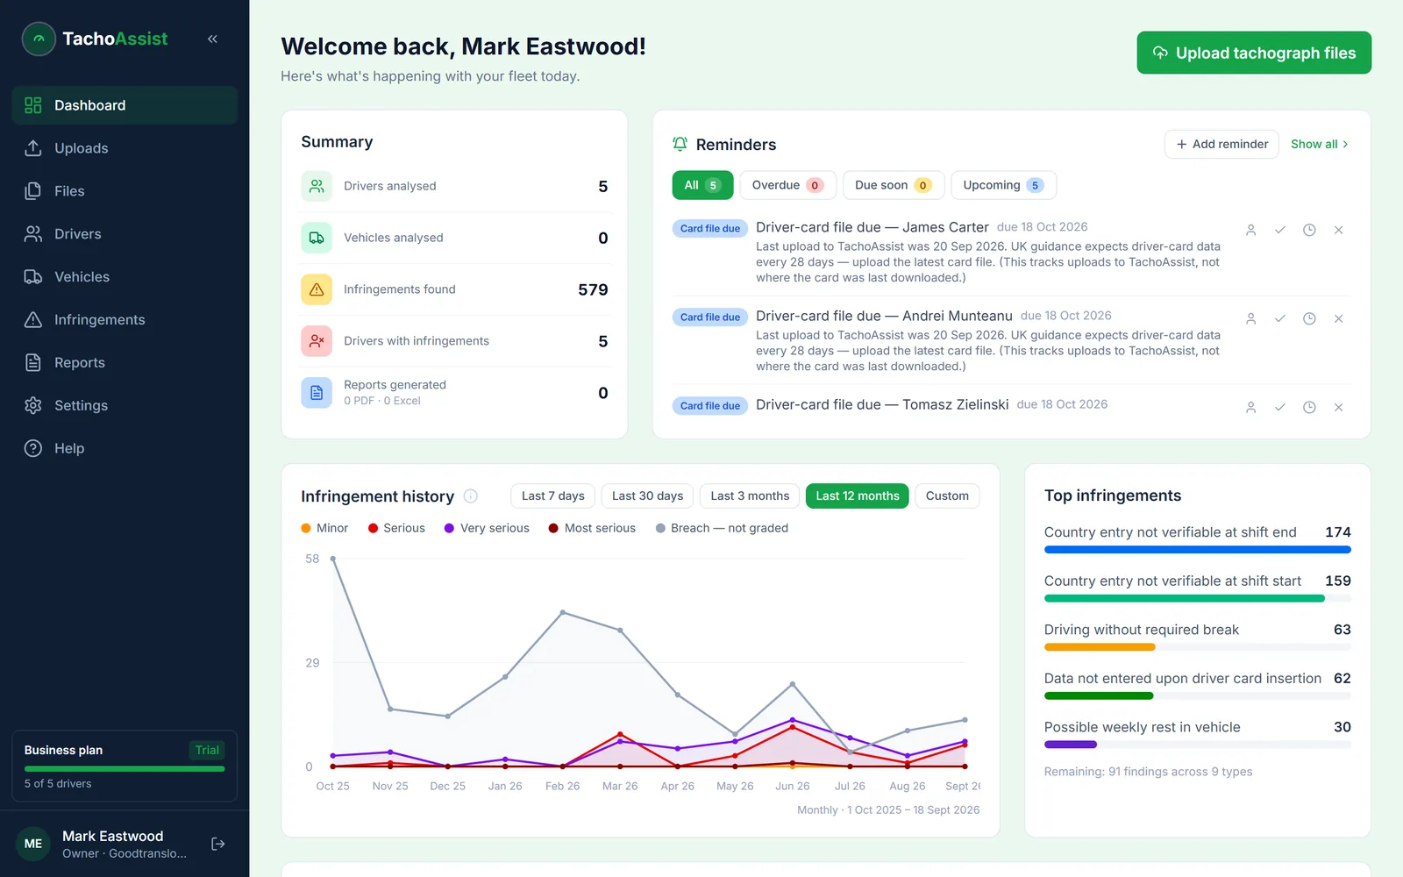Dismiss the Andrei Munteanu reminder
Image resolution: width=1403 pixels, height=877 pixels.
(1339, 318)
